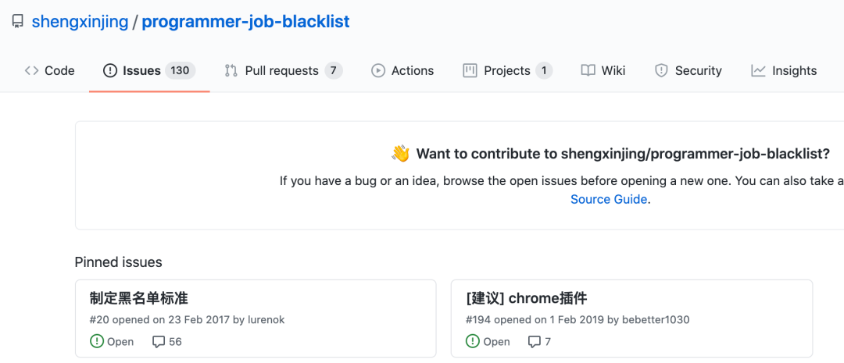844x363 pixels.
Task: Click comment icon on issue #20
Action: (159, 342)
